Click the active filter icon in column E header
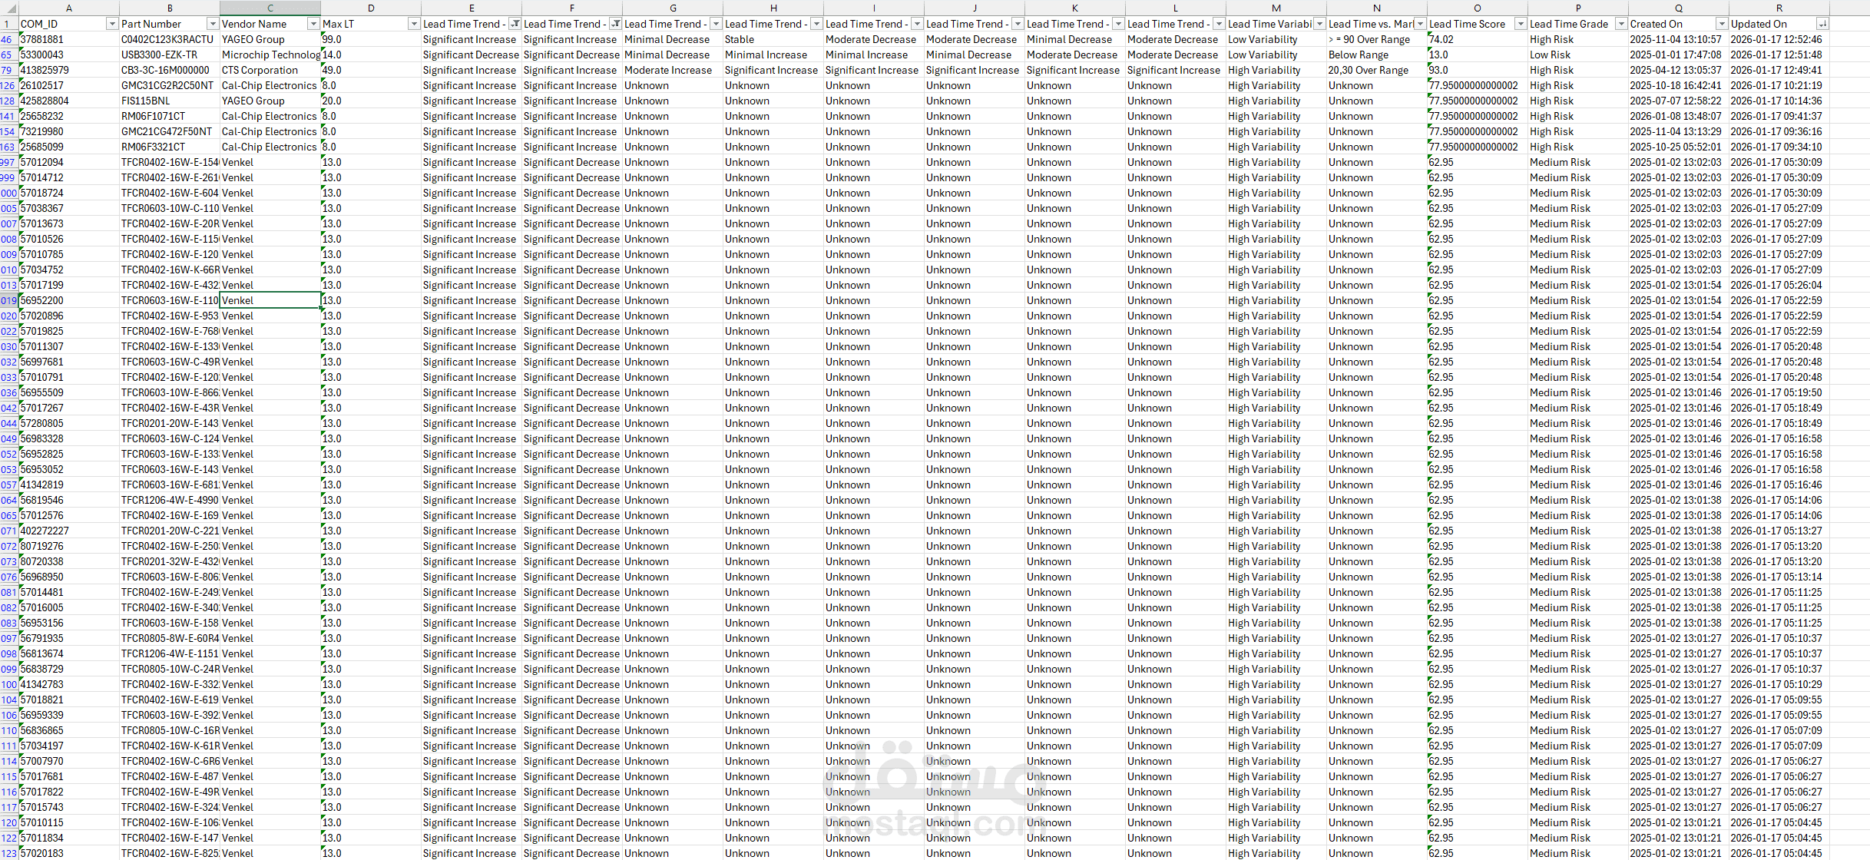1870x860 pixels. [x=515, y=24]
